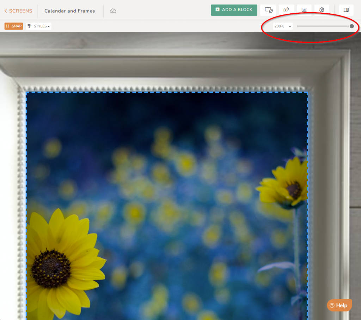Viewport: 361px width, 320px height.
Task: Open the settings gear icon
Action: point(322,10)
